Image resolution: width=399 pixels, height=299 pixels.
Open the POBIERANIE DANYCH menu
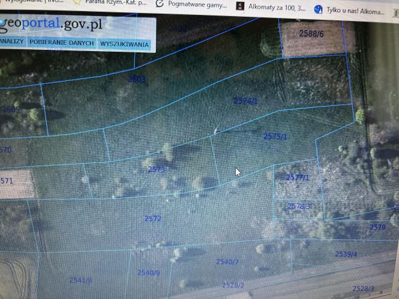(x=62, y=43)
